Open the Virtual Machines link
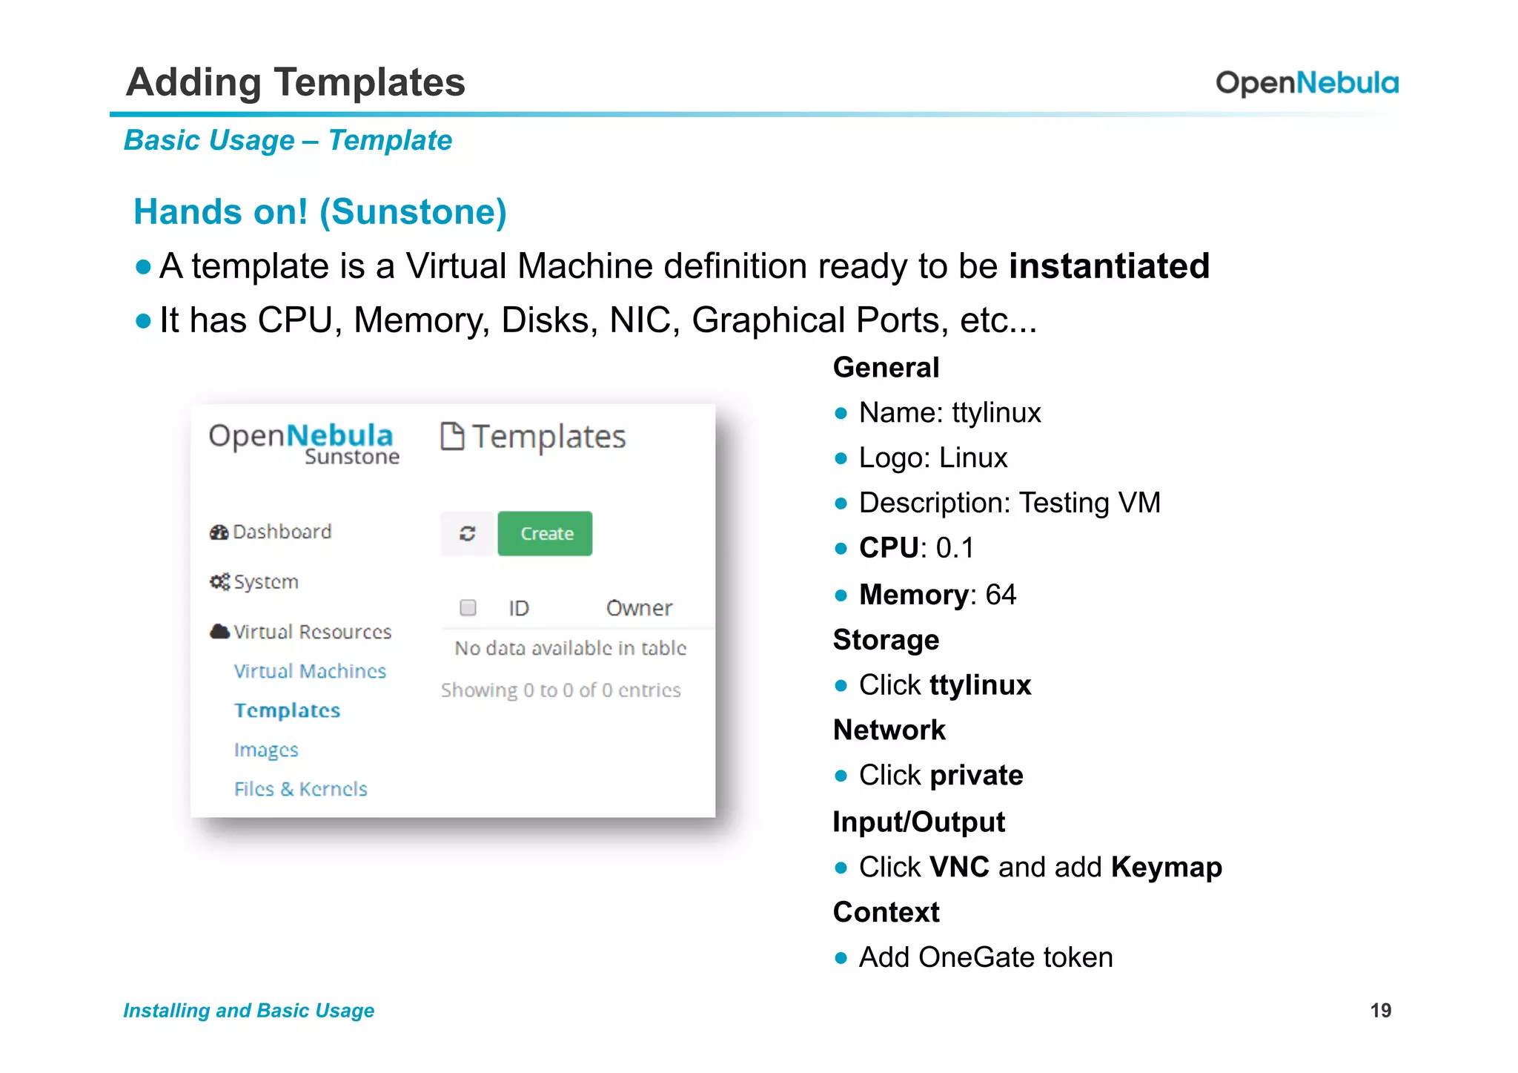Viewport: 1518px width, 1073px height. (x=310, y=671)
